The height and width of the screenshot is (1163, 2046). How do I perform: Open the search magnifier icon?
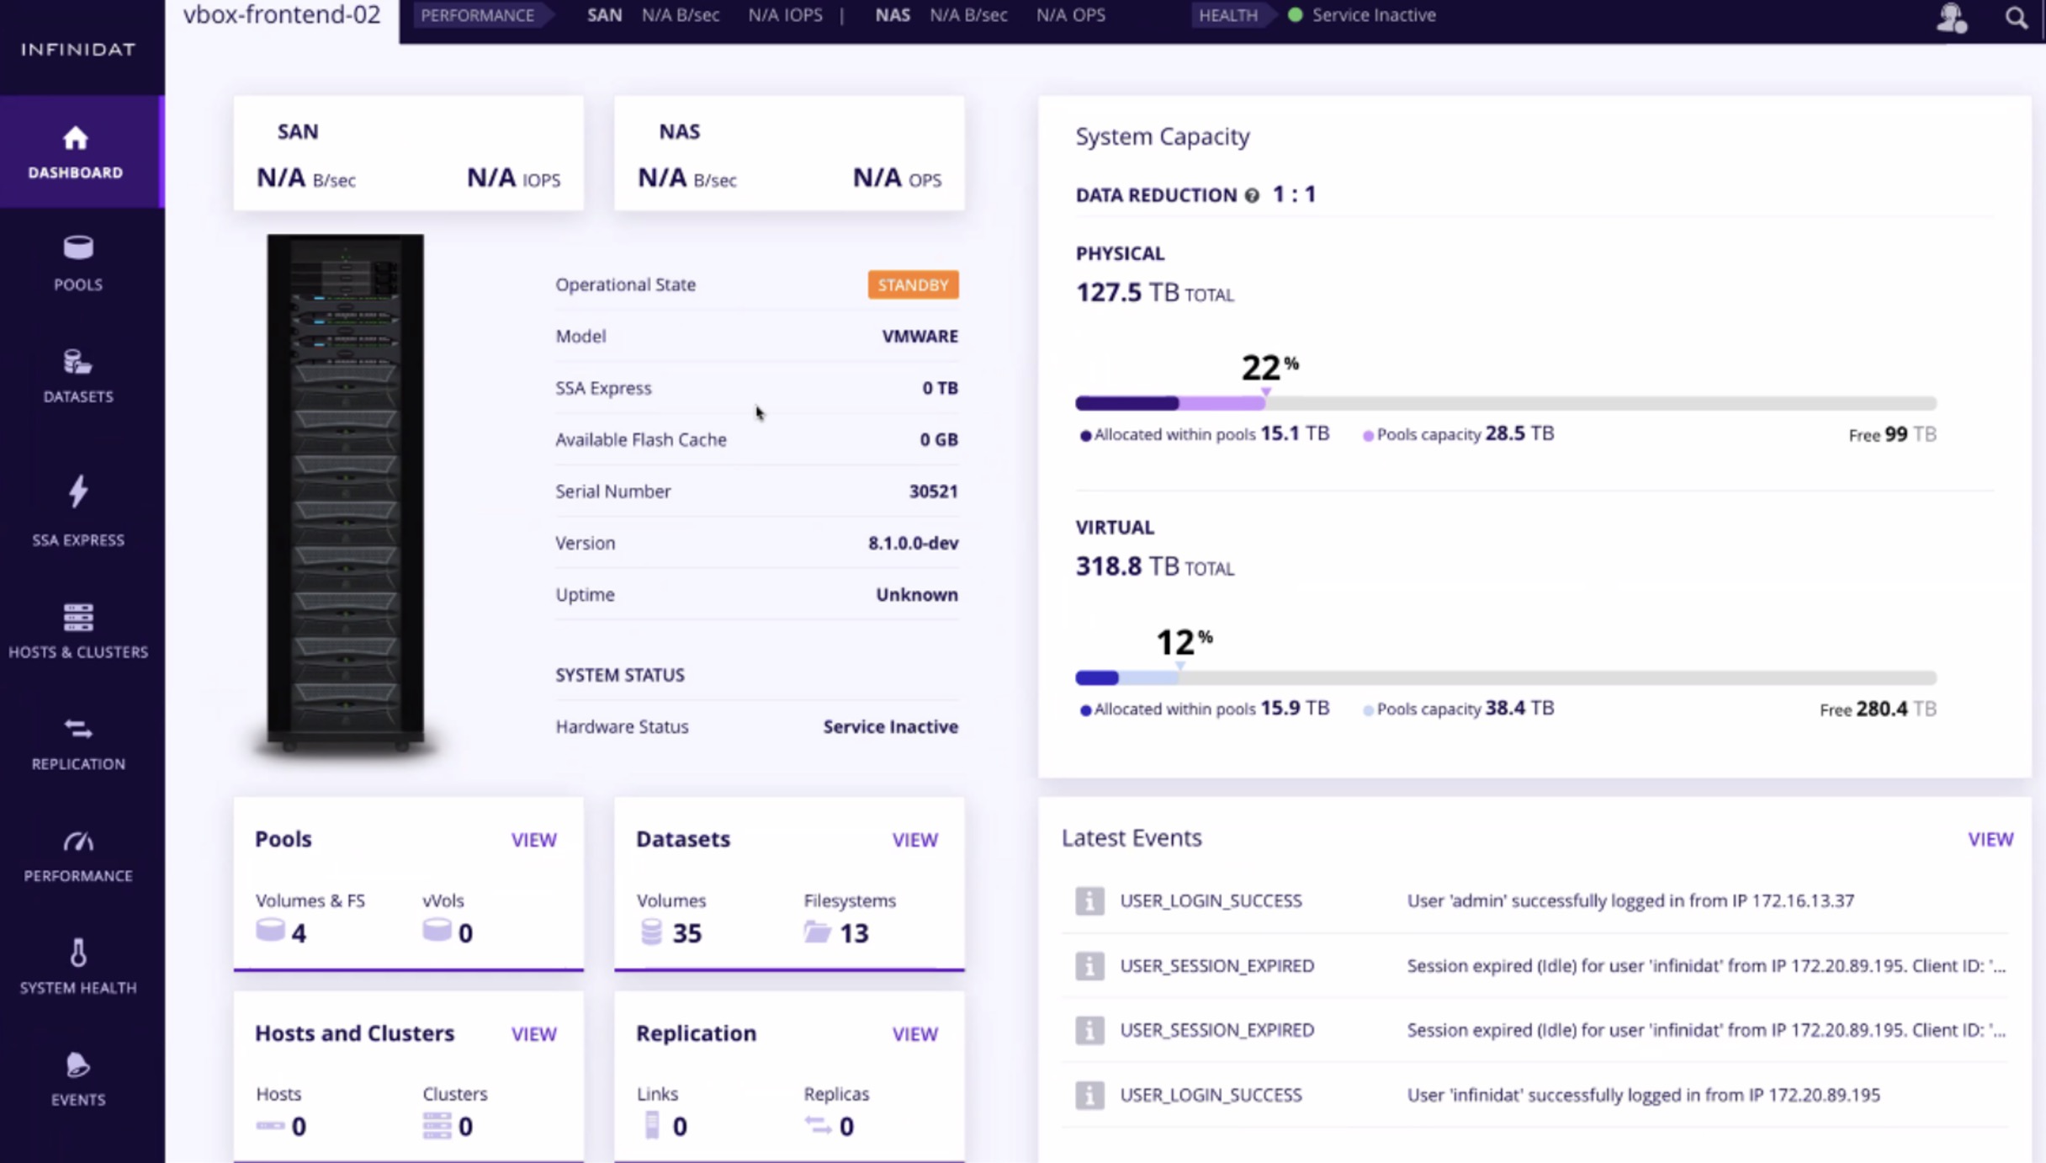coord(2016,17)
